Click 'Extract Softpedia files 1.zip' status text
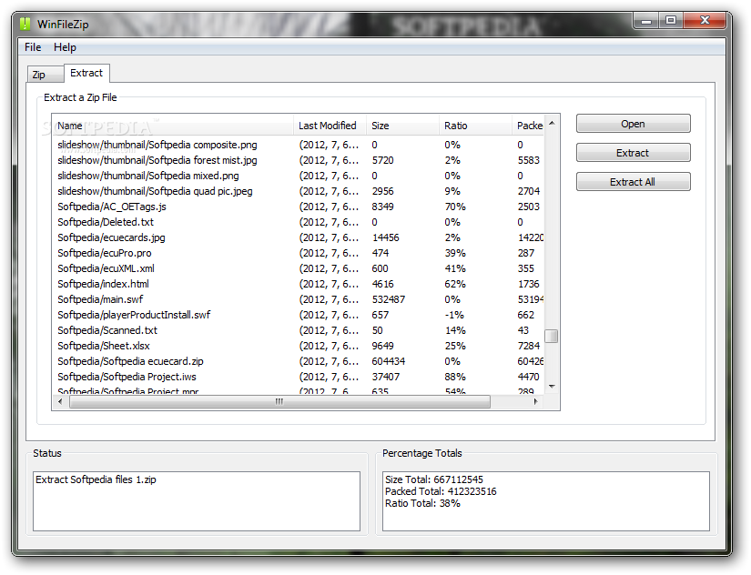 pos(96,479)
